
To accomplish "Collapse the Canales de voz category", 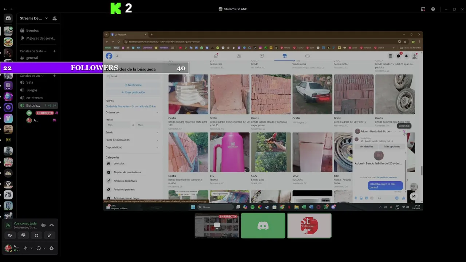I will pyautogui.click(x=32, y=76).
